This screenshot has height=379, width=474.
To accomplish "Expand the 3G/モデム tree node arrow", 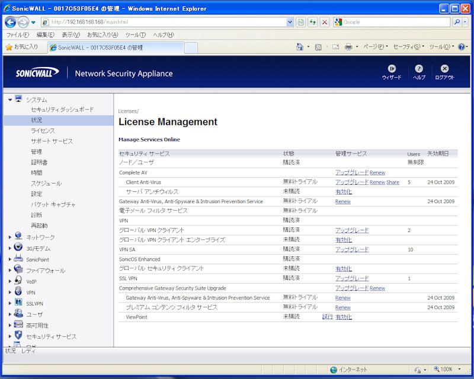I will [x=10, y=249].
